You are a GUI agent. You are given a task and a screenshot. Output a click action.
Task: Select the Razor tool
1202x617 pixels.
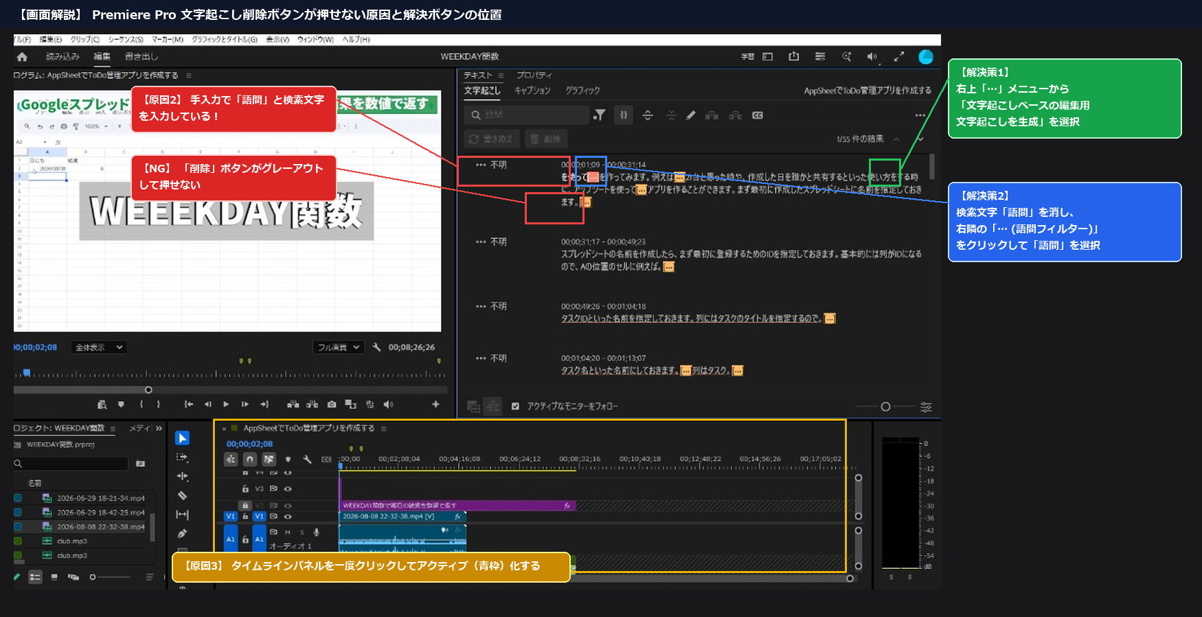click(x=182, y=496)
